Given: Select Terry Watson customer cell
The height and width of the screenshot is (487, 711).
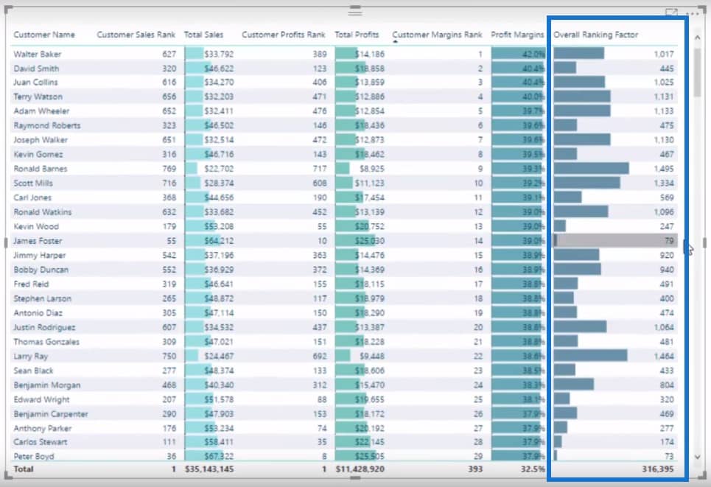Looking at the screenshot, I should (38, 97).
